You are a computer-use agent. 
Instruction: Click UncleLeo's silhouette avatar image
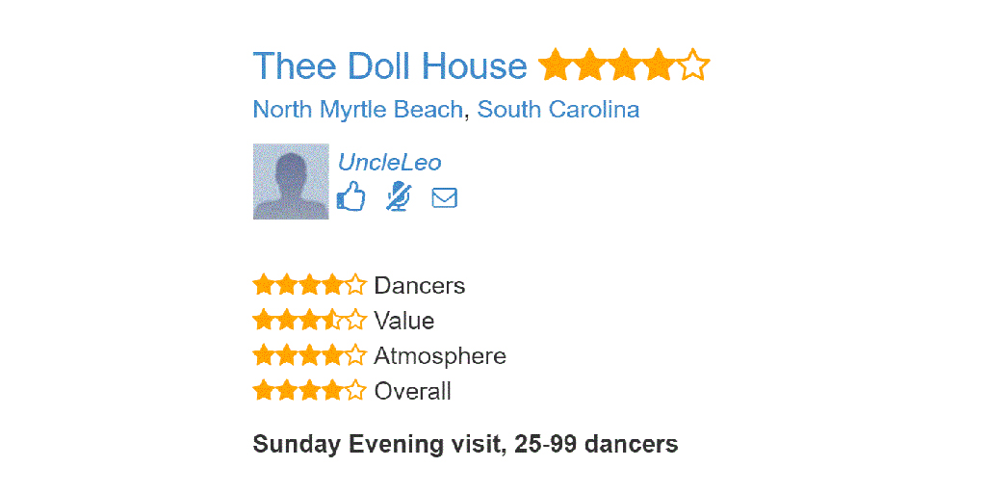[291, 181]
